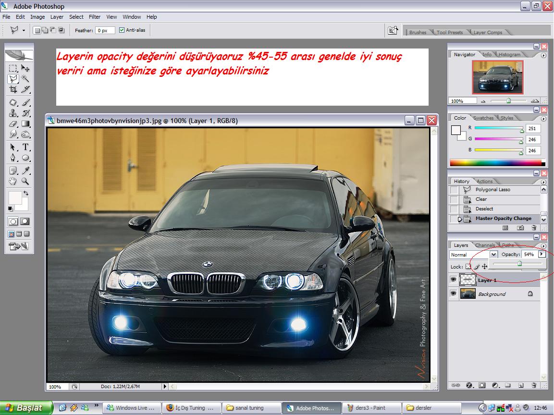Create a new layer in Layers panel
The height and width of the screenshot is (415, 554).
click(521, 385)
